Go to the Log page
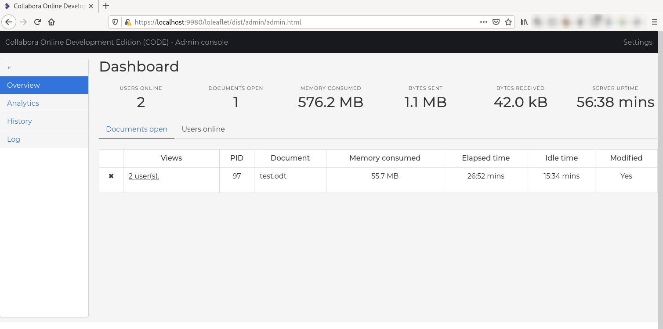The height and width of the screenshot is (329, 663). pos(14,139)
